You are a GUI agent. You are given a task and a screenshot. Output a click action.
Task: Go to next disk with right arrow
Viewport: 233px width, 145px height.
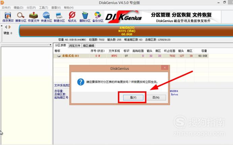tap(9, 27)
